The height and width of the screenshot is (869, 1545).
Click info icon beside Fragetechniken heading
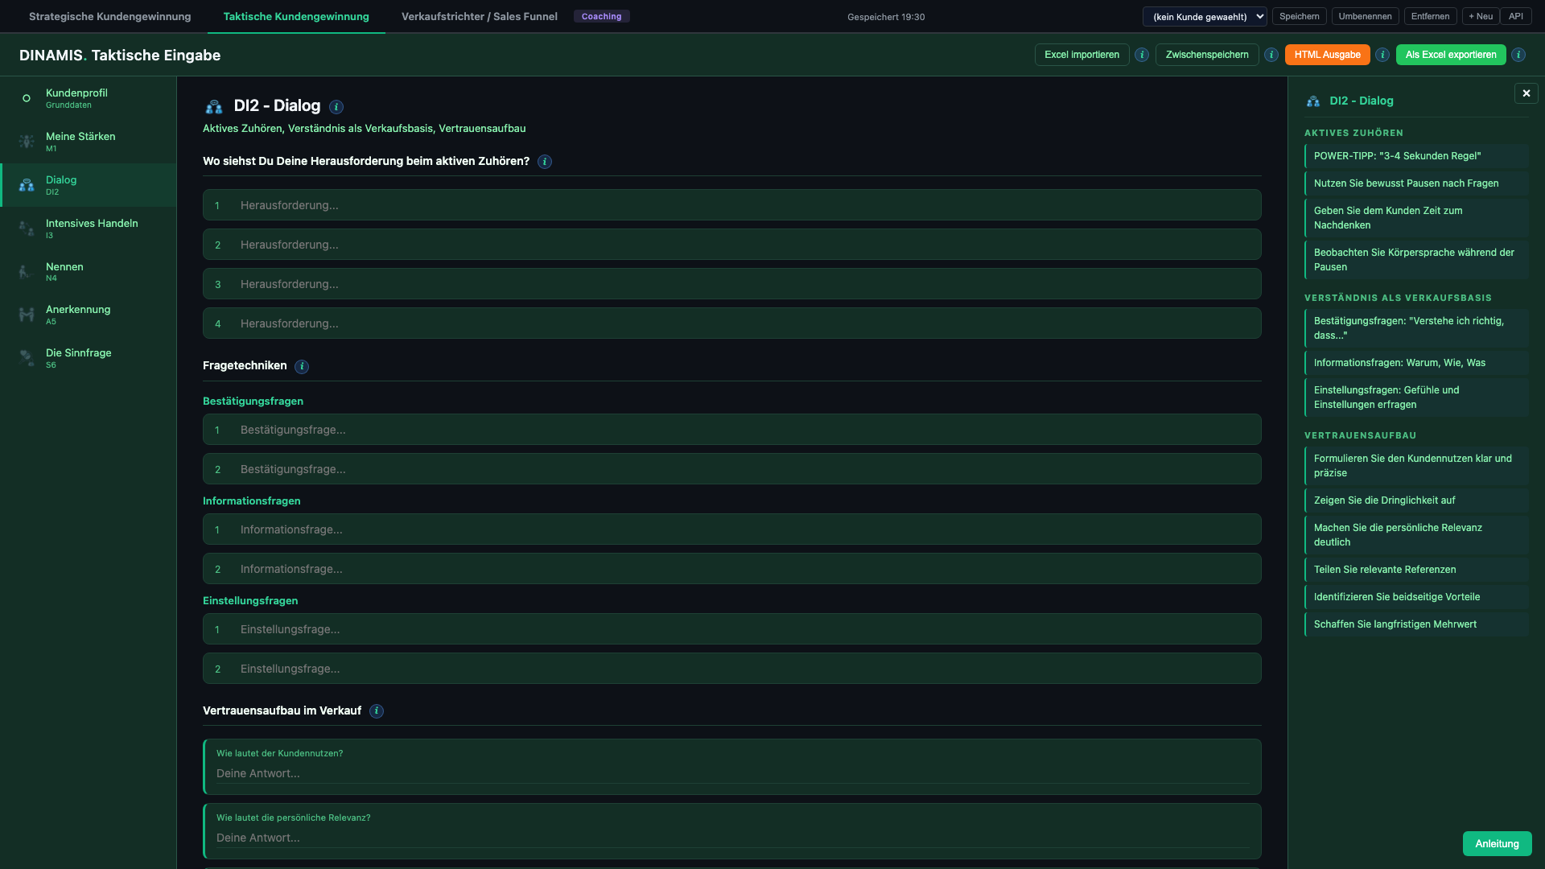pos(302,367)
